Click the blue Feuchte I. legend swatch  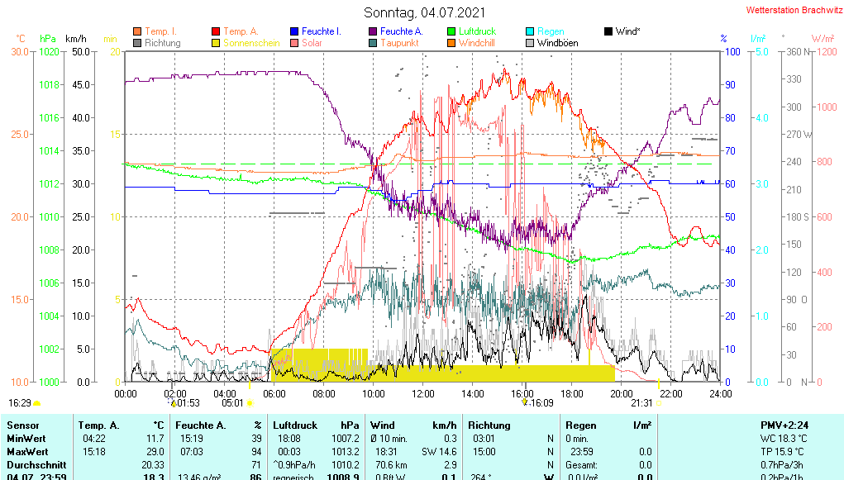pos(295,31)
